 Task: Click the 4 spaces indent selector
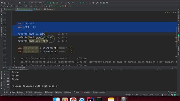[x=157, y=95]
